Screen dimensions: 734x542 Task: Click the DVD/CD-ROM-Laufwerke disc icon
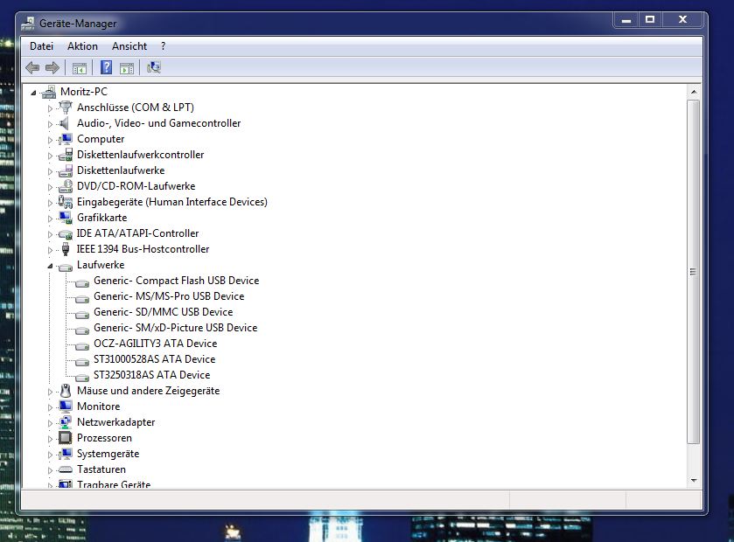(66, 186)
